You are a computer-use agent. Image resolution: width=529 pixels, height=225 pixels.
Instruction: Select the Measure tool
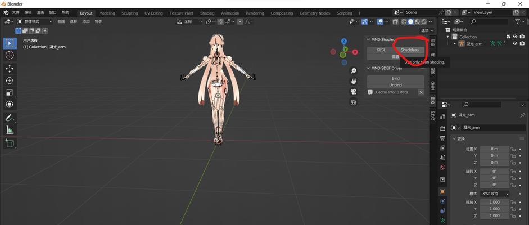pos(10,130)
